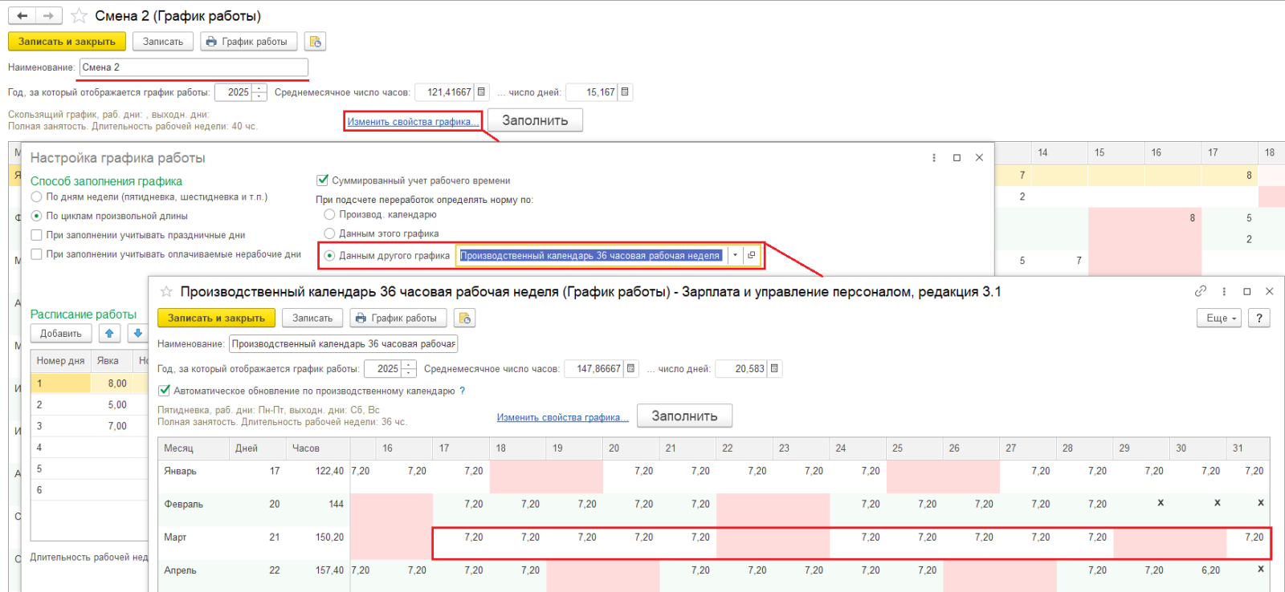Open three-dot menu of Настройка графика работы dialog
The height and width of the screenshot is (592, 1285).
(x=933, y=158)
